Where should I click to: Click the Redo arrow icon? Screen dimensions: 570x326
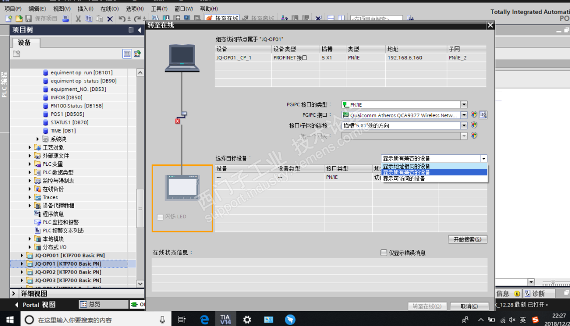[x=137, y=19]
